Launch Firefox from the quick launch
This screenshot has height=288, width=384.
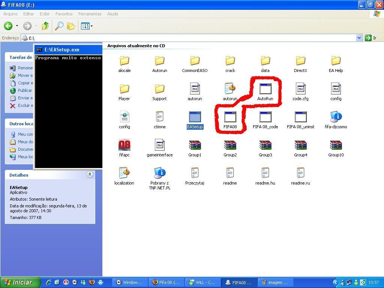(x=92, y=282)
